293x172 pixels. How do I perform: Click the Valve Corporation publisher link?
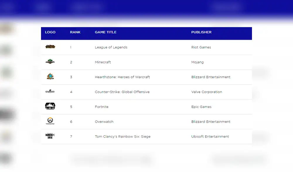point(207,92)
